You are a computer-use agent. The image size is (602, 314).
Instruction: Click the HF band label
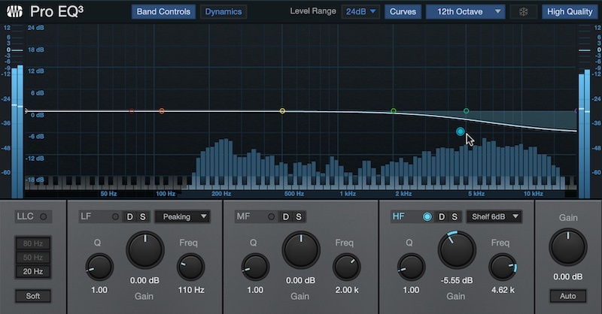coord(398,216)
